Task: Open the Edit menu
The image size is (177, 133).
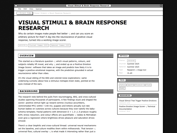Action: (25, 9)
